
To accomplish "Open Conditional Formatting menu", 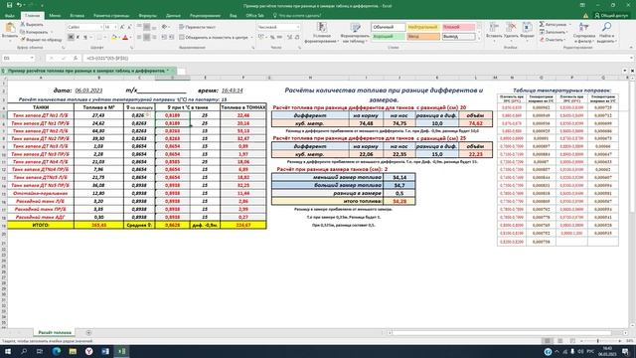I will click(322, 33).
